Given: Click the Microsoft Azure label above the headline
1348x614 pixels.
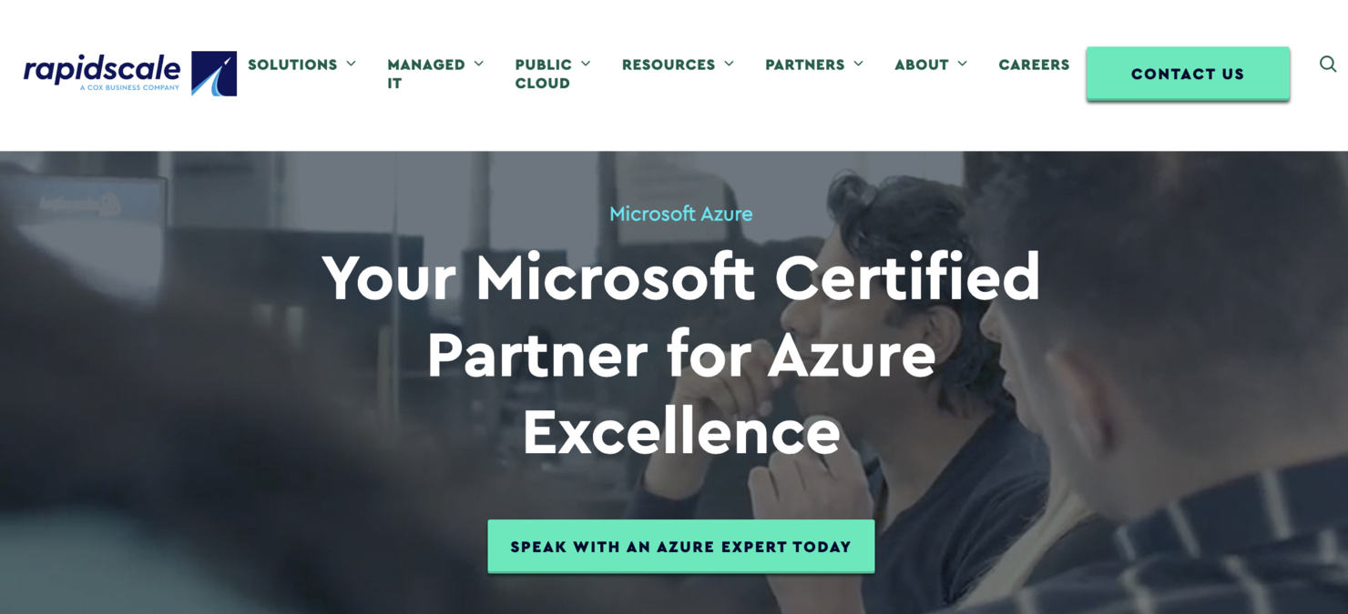Looking at the screenshot, I should pos(680,213).
